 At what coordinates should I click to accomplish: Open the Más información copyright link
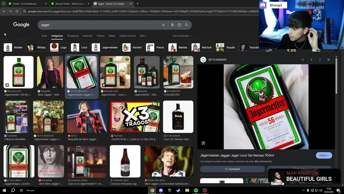point(263,161)
